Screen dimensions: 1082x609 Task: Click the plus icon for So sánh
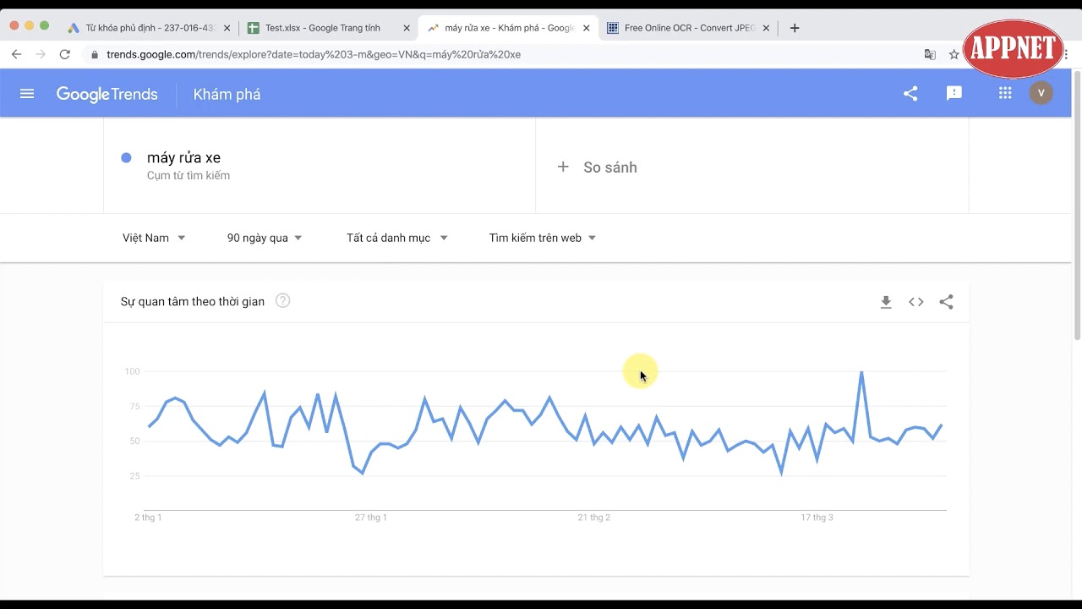[563, 167]
